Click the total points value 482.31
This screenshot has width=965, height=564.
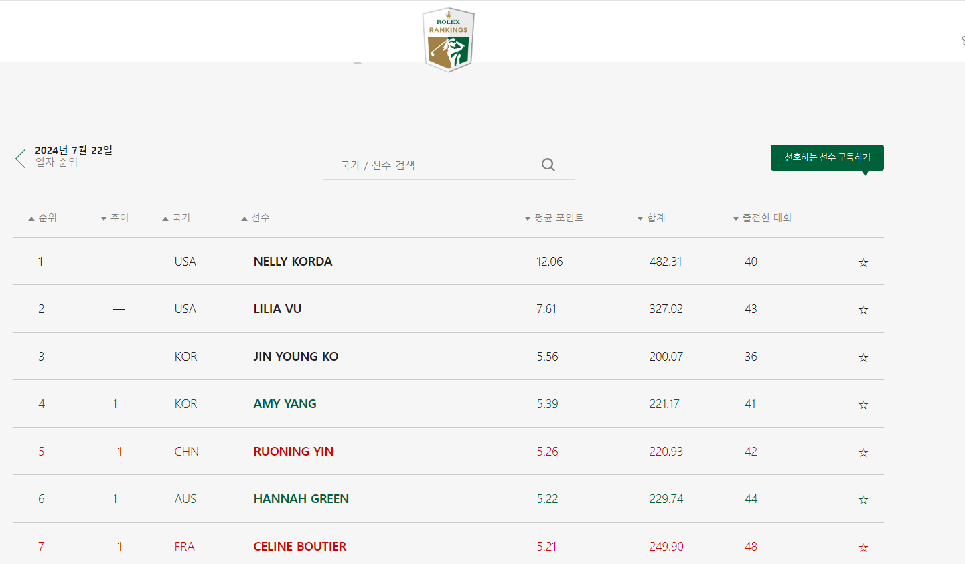(665, 262)
